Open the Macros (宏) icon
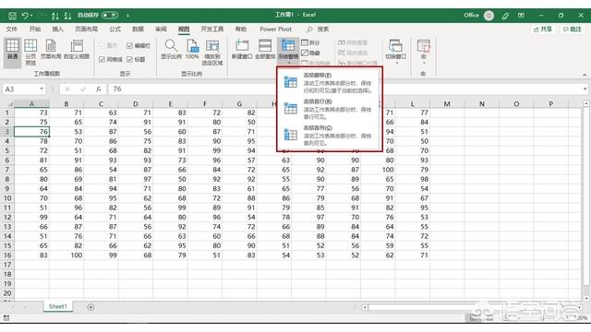 click(x=423, y=46)
